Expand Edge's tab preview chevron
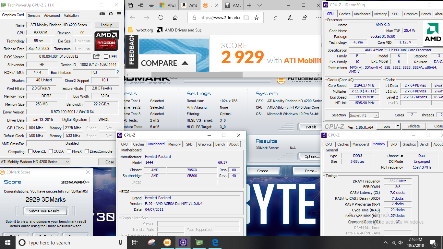Image resolution: width=443 pixels, height=249 pixels. 259,5
